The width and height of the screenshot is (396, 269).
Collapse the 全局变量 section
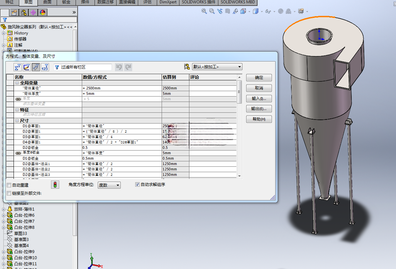[x=17, y=83]
